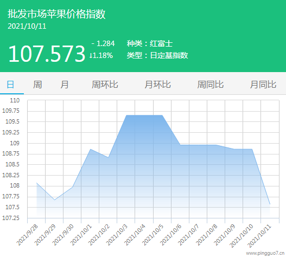The width and height of the screenshot is (286, 258).
Task: Open the 月环比 tab
Action: point(157,85)
